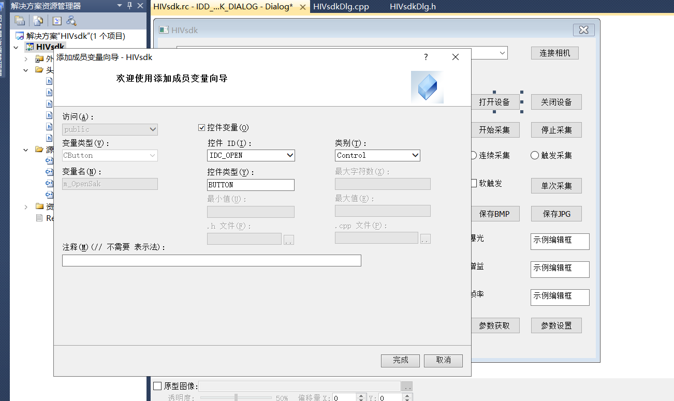Click the 增益 sample edit box
Viewport: 674px width, 401px height.
(560, 269)
